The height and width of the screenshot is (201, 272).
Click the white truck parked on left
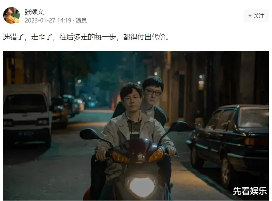[27, 114]
